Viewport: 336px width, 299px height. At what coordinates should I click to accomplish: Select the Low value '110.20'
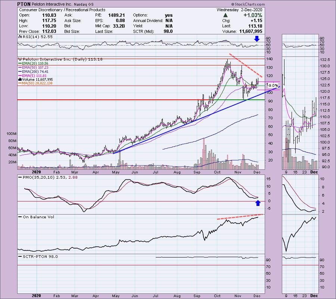pos(49,26)
